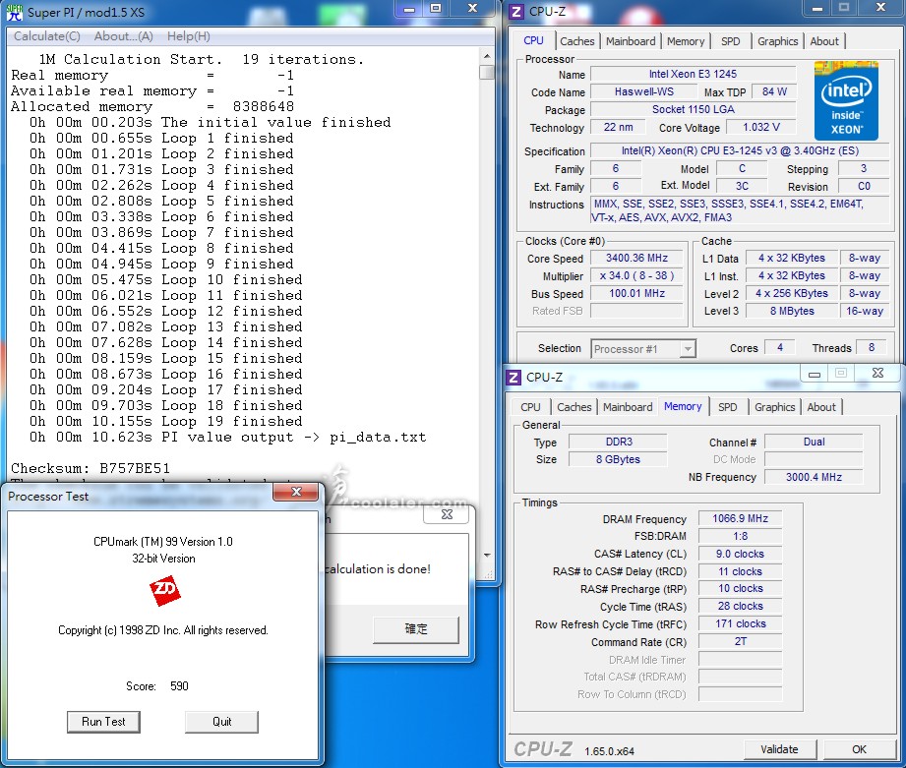Click Validate button in CPU-Z
This screenshot has width=906, height=768.
779,749
